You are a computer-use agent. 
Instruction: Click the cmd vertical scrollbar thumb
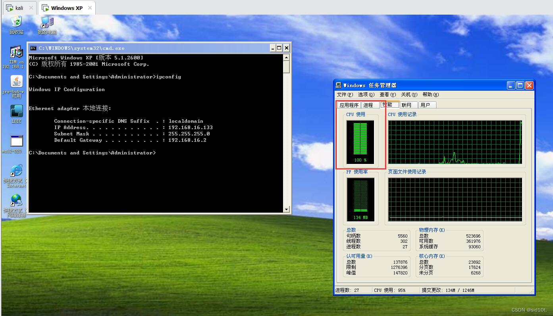pos(287,67)
